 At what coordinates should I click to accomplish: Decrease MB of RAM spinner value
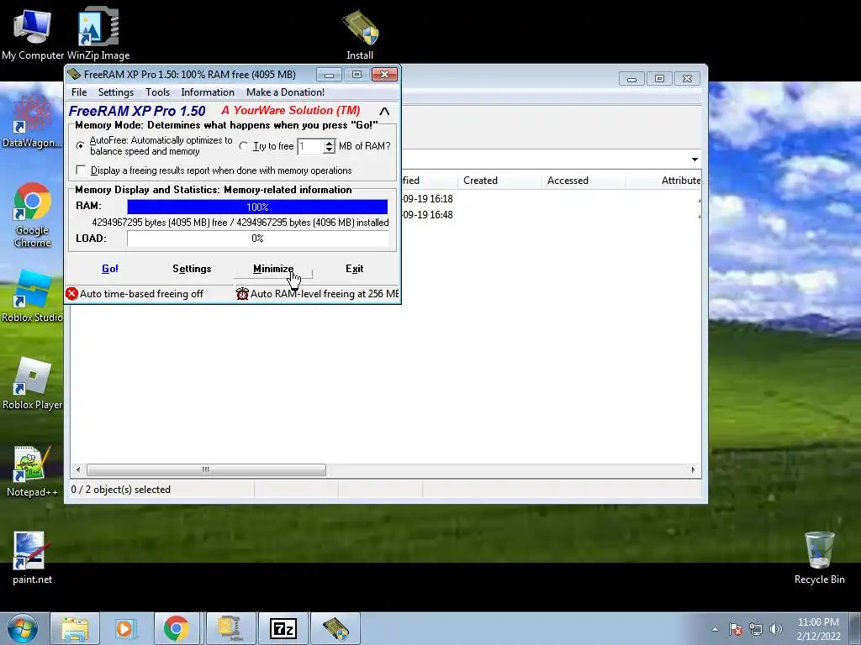[x=329, y=149]
